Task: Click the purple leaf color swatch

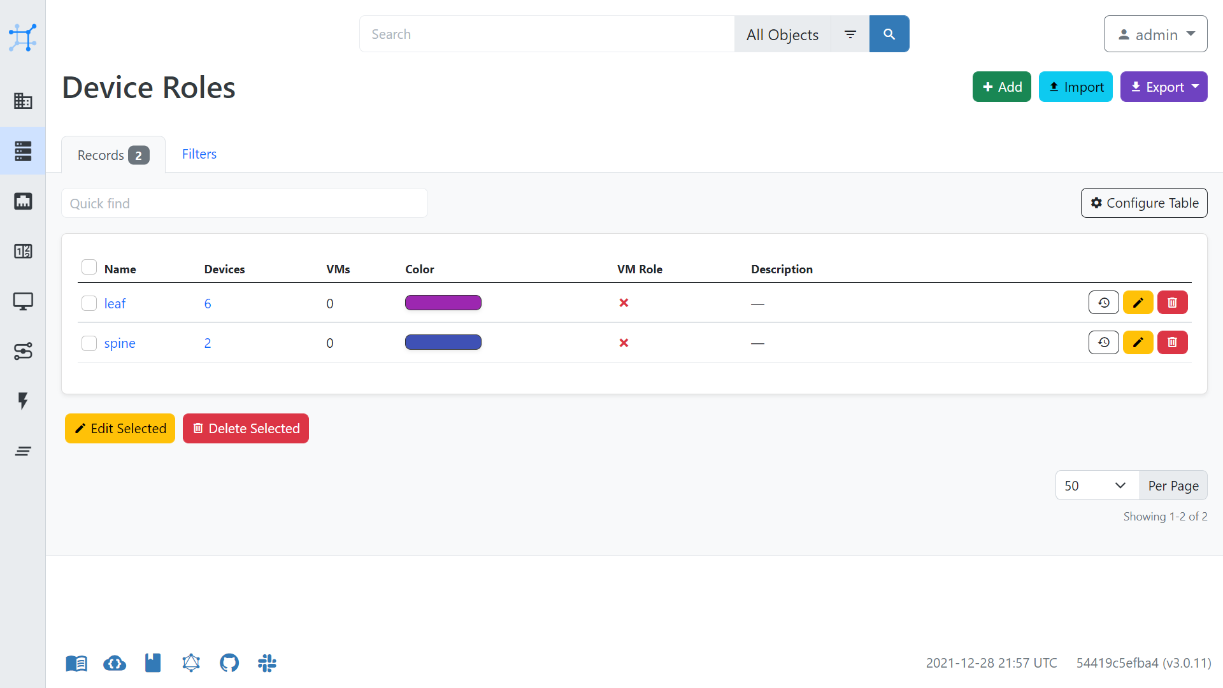Action: click(x=443, y=303)
